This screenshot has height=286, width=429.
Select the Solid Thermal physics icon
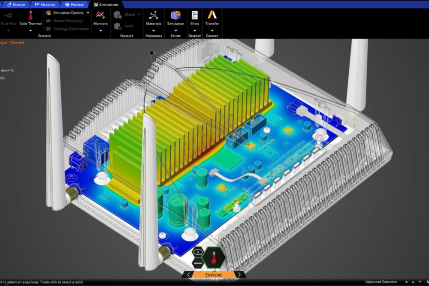[x=30, y=15]
